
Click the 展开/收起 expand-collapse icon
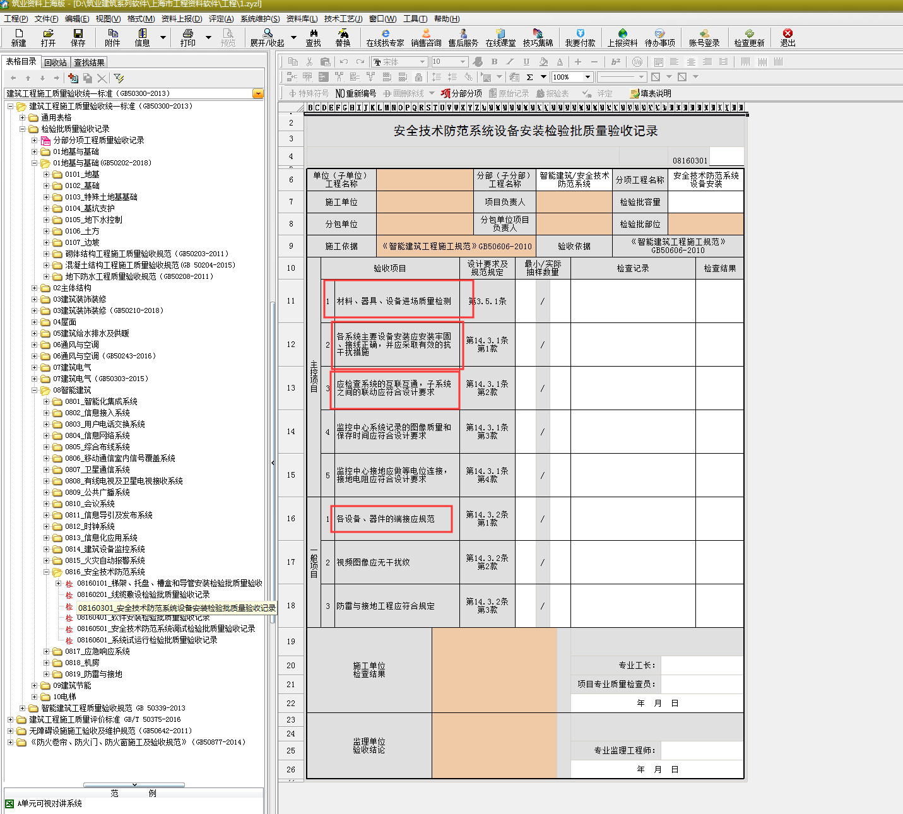pyautogui.click(x=268, y=37)
